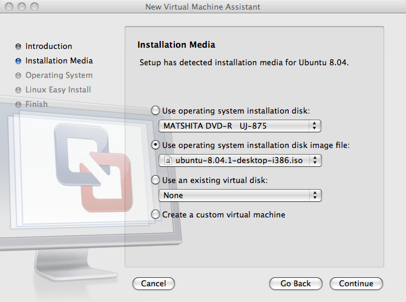Click the Linux Easy Install step bullet
406x302 pixels.
pos(18,90)
